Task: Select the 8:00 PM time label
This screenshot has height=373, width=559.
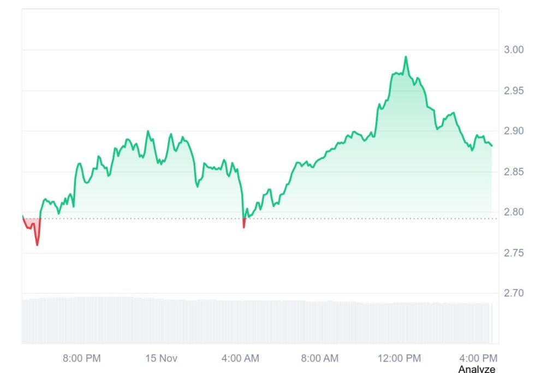Action: click(x=82, y=358)
